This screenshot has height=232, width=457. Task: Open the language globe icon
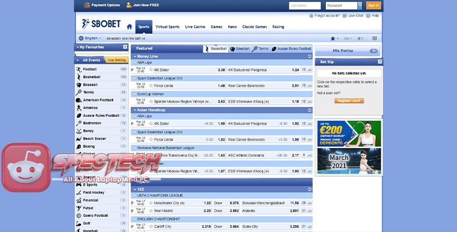click(x=81, y=38)
